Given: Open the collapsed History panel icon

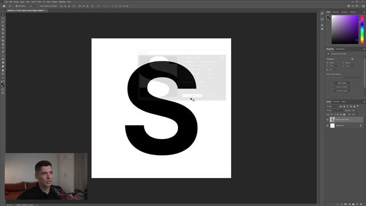Looking at the screenshot, I should click(x=322, y=14).
